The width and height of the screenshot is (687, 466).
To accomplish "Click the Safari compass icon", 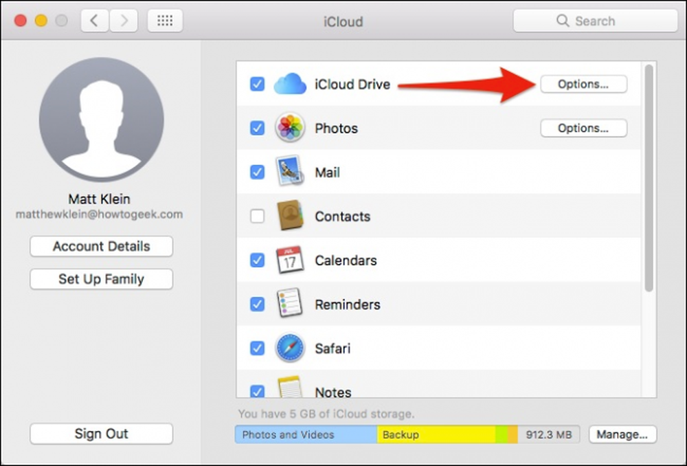I will pos(290,348).
